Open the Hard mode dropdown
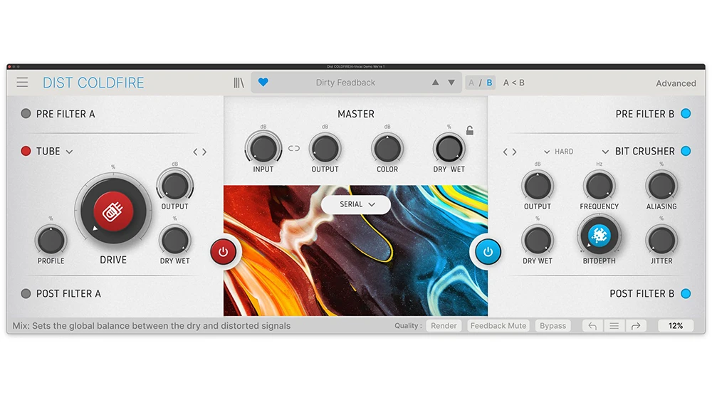The width and height of the screenshot is (712, 400). [559, 152]
